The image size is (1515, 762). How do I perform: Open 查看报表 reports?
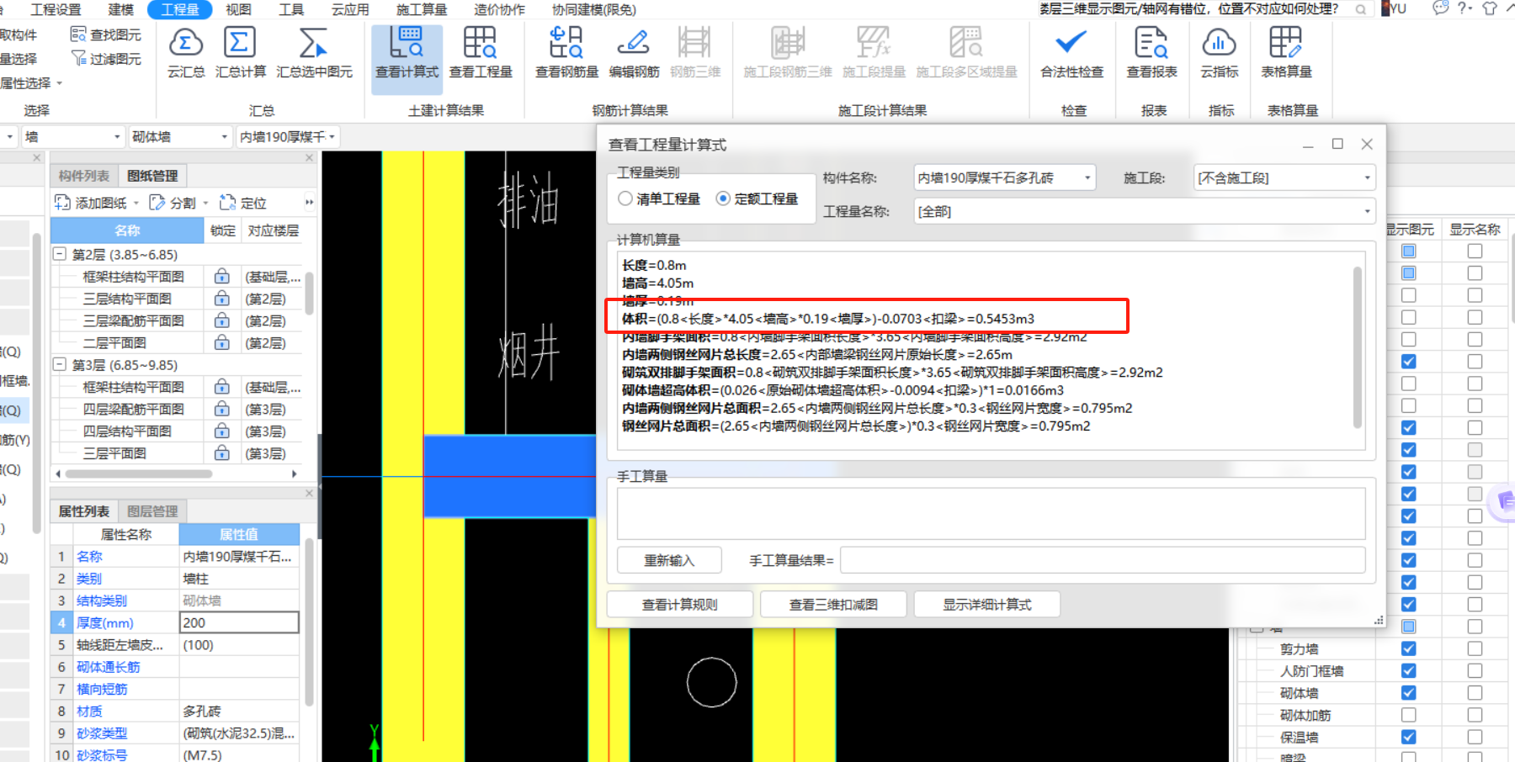point(1151,52)
